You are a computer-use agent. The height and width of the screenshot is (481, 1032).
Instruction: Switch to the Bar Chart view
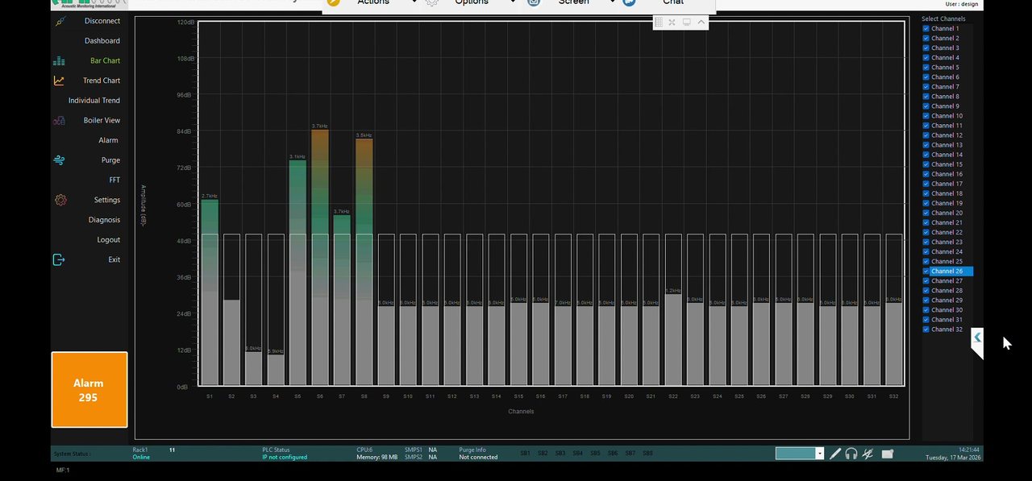pos(105,60)
